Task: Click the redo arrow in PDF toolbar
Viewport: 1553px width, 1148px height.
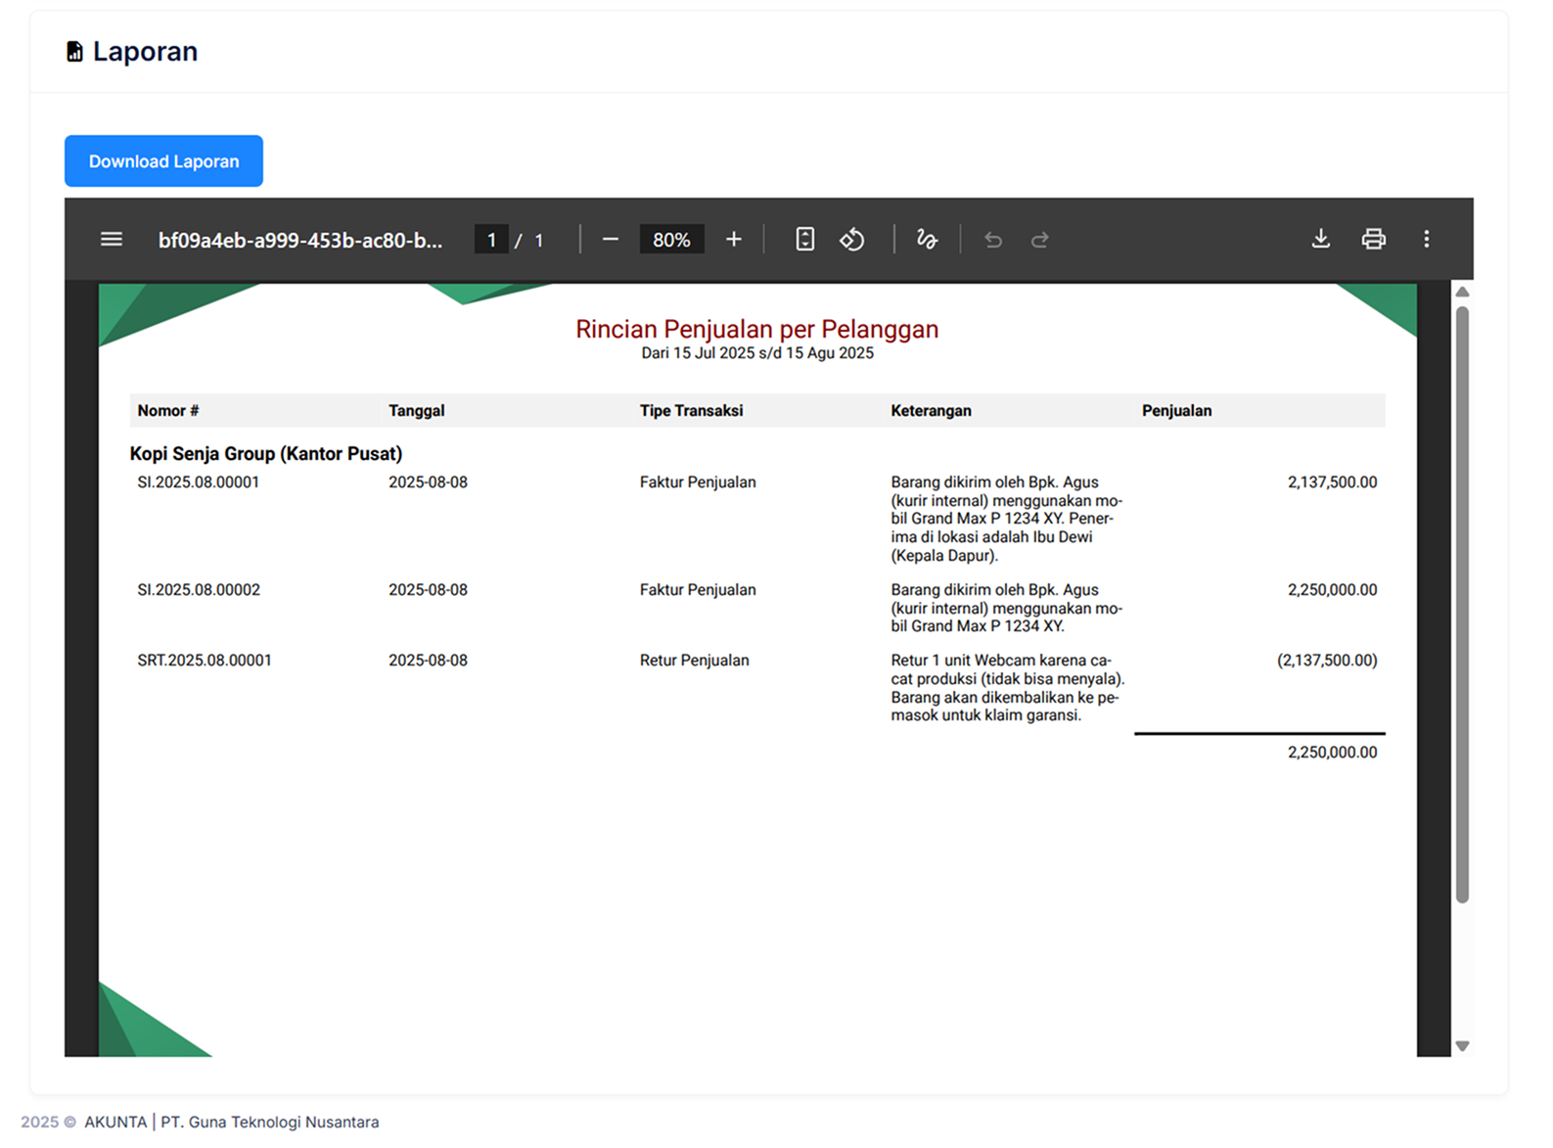Action: 1040,240
